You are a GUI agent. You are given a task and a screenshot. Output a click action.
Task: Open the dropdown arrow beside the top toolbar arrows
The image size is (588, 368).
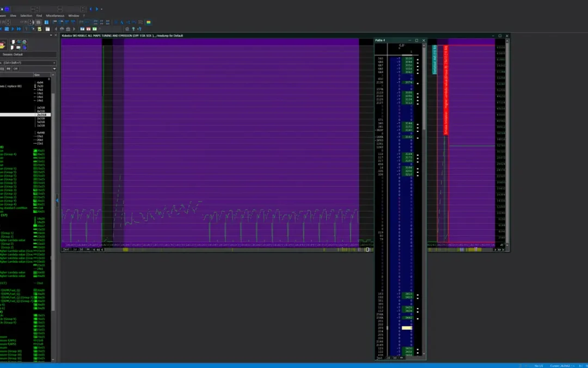(101, 9)
